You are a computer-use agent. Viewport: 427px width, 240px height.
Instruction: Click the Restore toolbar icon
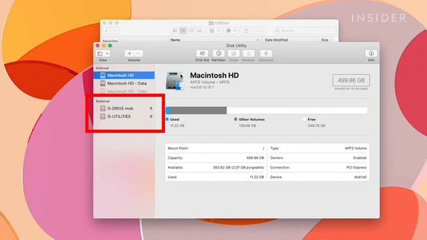click(249, 53)
